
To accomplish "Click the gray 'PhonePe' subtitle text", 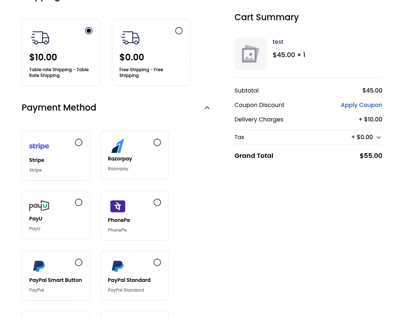I will 117,230.
